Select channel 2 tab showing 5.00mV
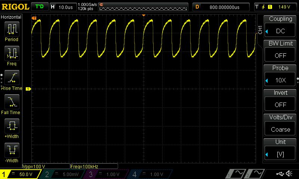This screenshot has height=179, width=299. pyautogui.click(x=62, y=174)
